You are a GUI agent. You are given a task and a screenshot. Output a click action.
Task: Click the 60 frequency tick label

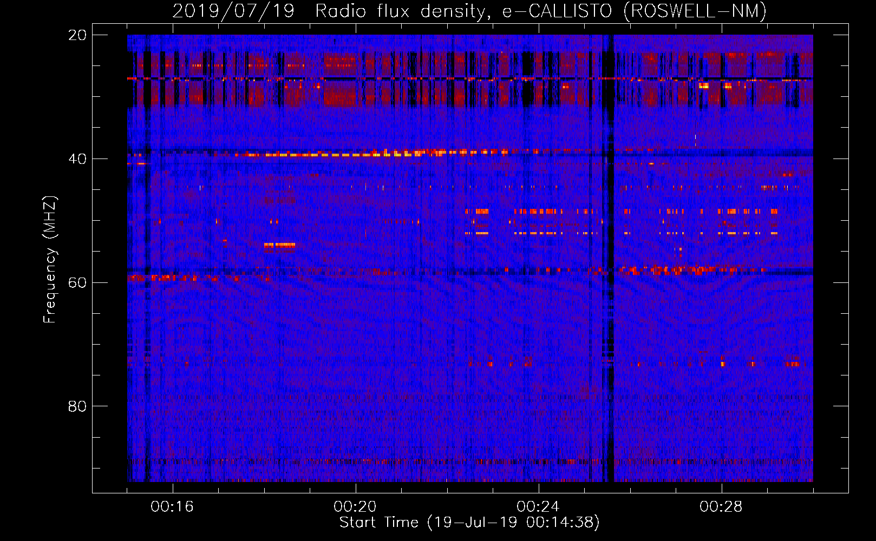tap(77, 283)
